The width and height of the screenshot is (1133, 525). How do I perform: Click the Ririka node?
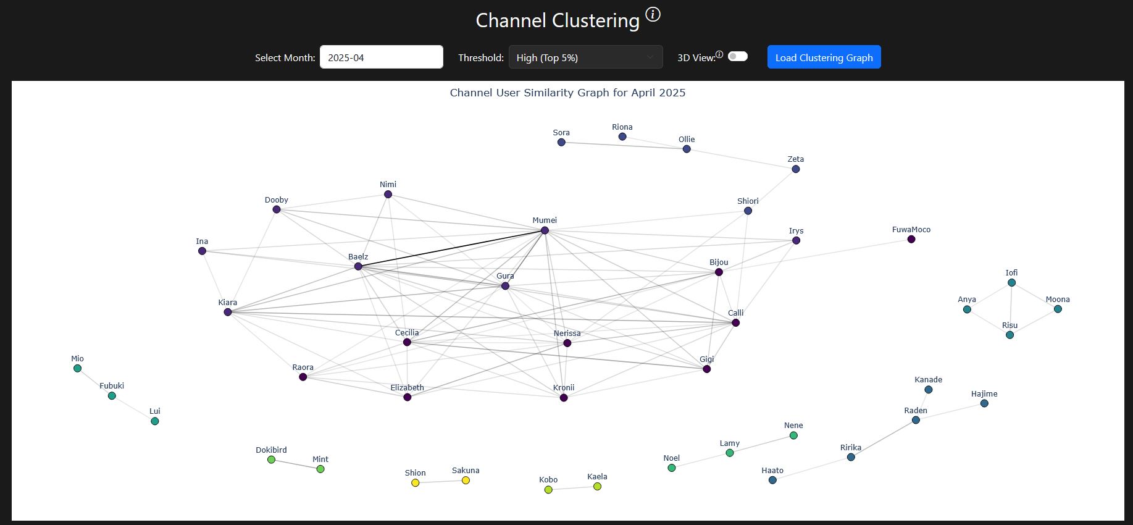pyautogui.click(x=851, y=457)
